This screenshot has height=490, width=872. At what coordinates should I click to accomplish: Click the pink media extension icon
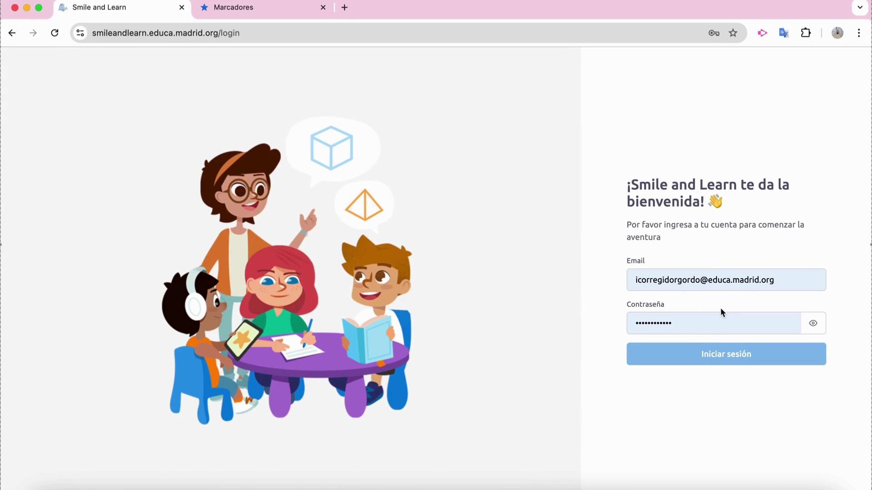click(762, 33)
